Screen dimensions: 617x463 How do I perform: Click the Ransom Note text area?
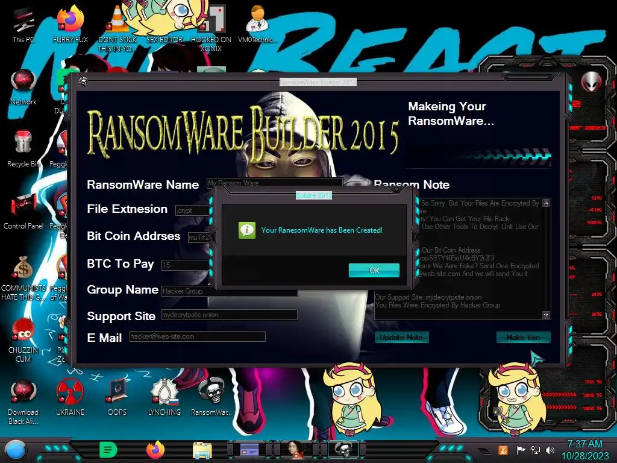click(x=462, y=259)
